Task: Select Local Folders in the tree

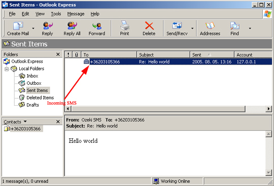Action: pos(31,69)
